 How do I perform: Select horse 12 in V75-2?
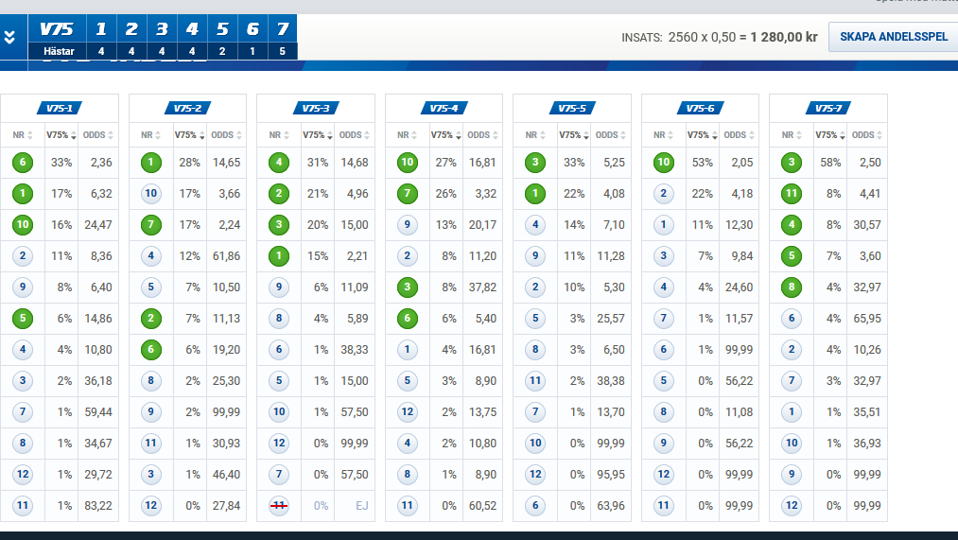(x=151, y=505)
